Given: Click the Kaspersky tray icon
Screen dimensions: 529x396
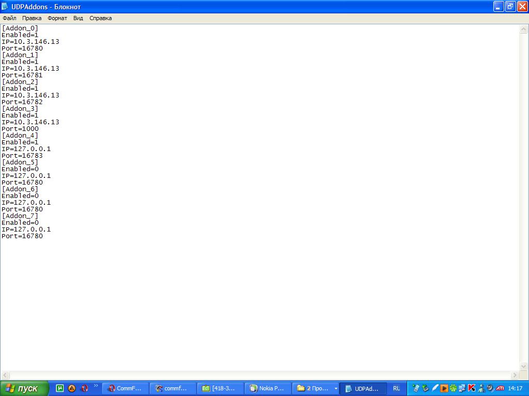Looking at the screenshot, I should [x=471, y=388].
